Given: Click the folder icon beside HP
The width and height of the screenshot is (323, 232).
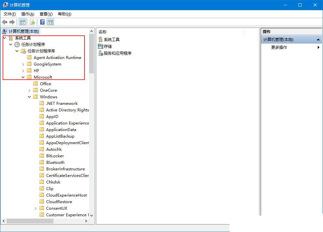Looking at the screenshot, I should pos(29,70).
